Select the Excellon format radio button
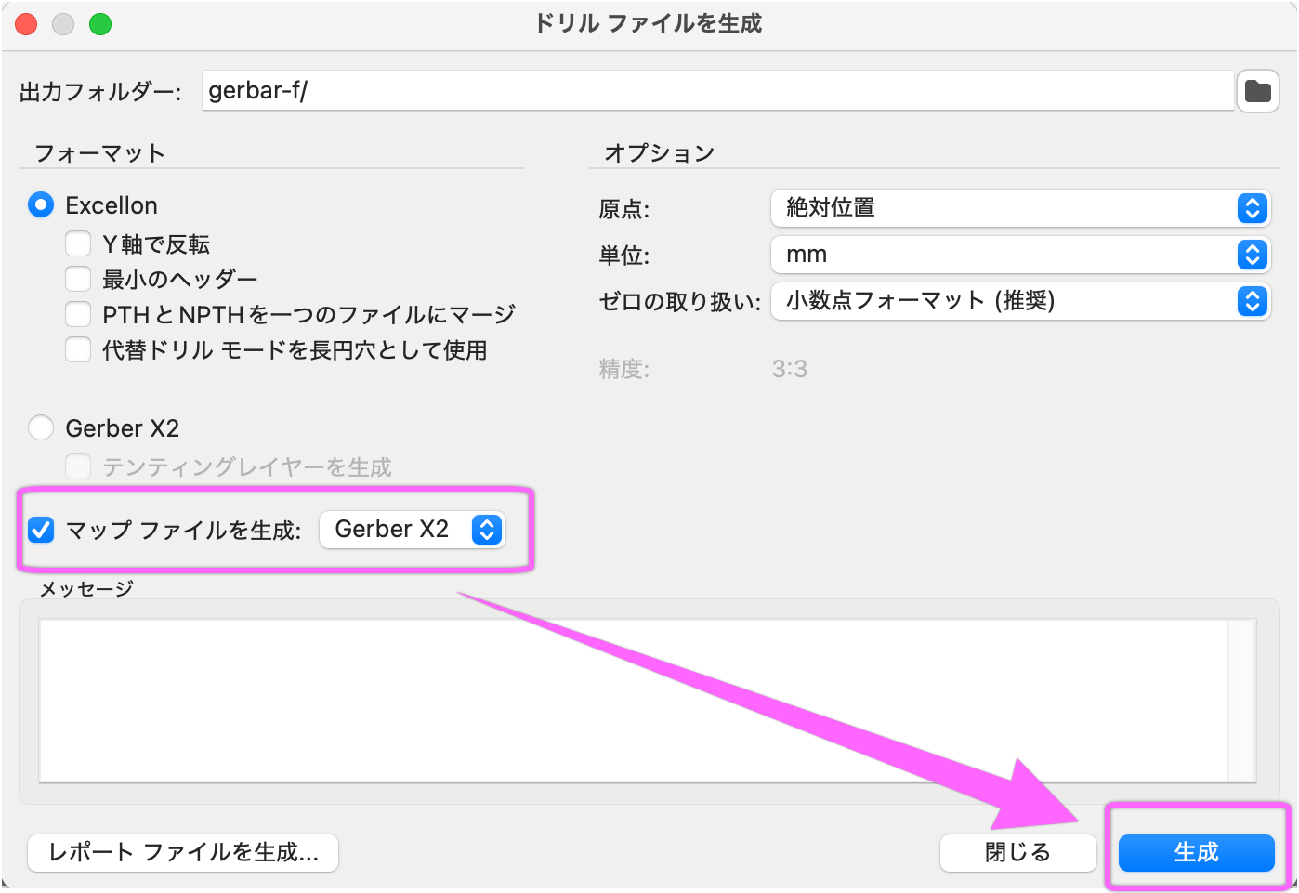The width and height of the screenshot is (1299, 893). 41,205
